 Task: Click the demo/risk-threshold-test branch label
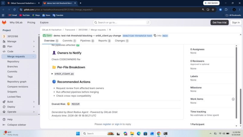(137, 36)
